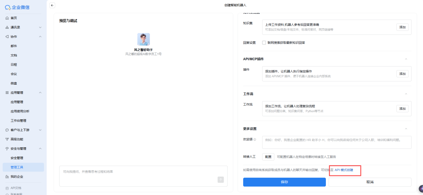423x195 pixels.
Task: Click the API文档 document icon
Action: pos(7,188)
